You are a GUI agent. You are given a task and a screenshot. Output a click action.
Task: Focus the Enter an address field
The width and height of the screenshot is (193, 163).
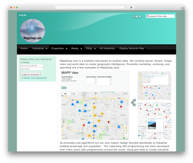click(73, 79)
